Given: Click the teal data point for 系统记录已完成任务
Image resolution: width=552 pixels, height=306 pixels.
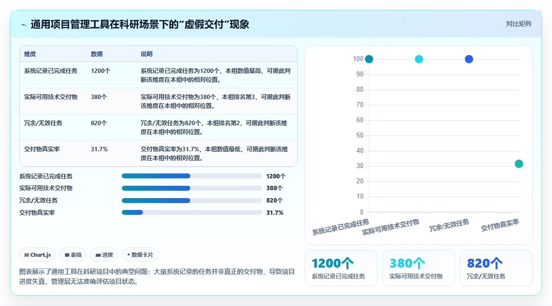Looking at the screenshot, I should coord(369,59).
